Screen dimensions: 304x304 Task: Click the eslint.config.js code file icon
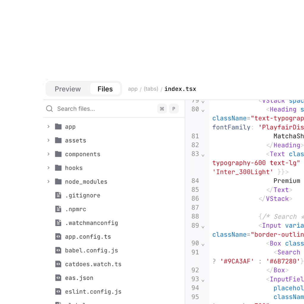[58, 292]
